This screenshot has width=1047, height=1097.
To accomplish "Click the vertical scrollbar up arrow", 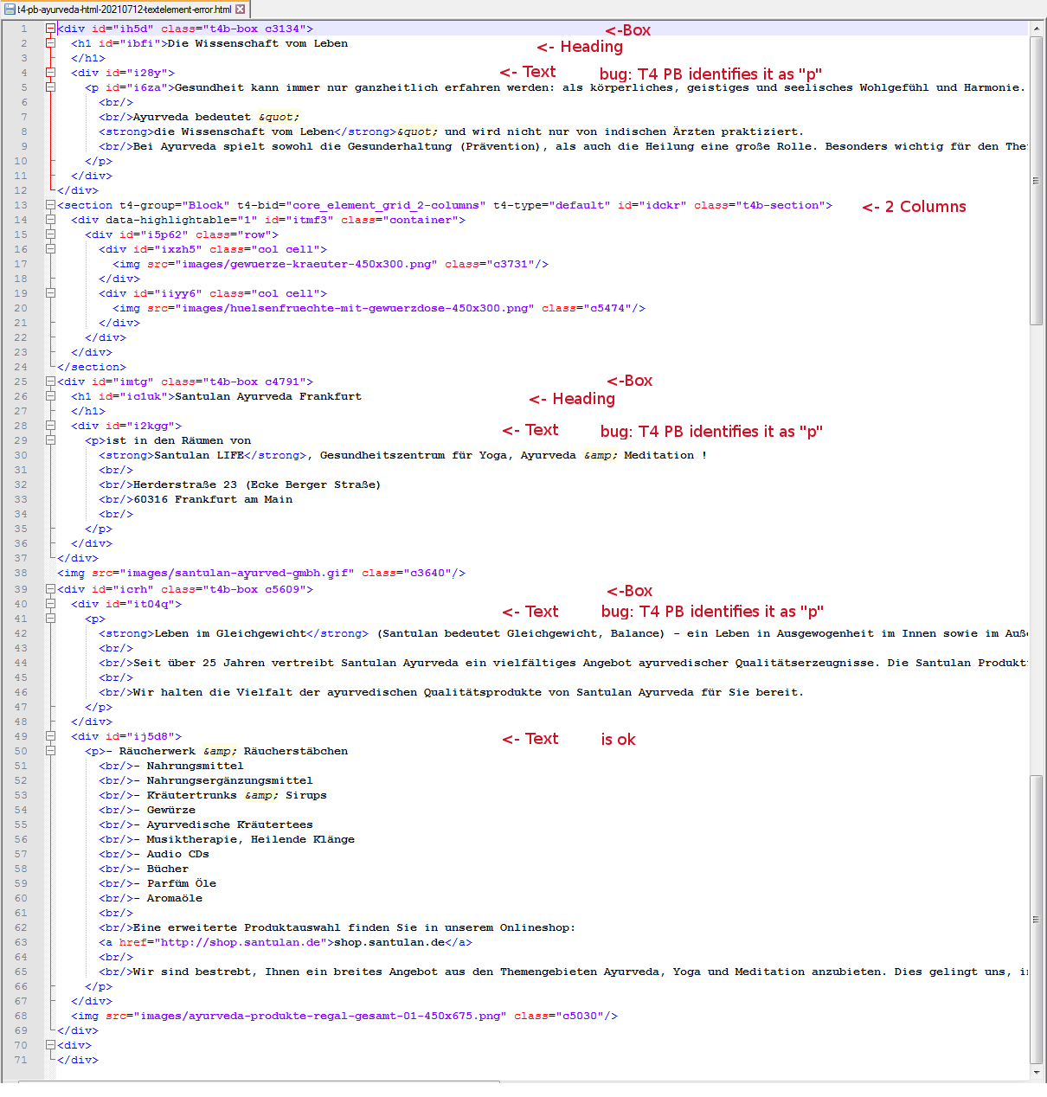I will pos(1037,29).
